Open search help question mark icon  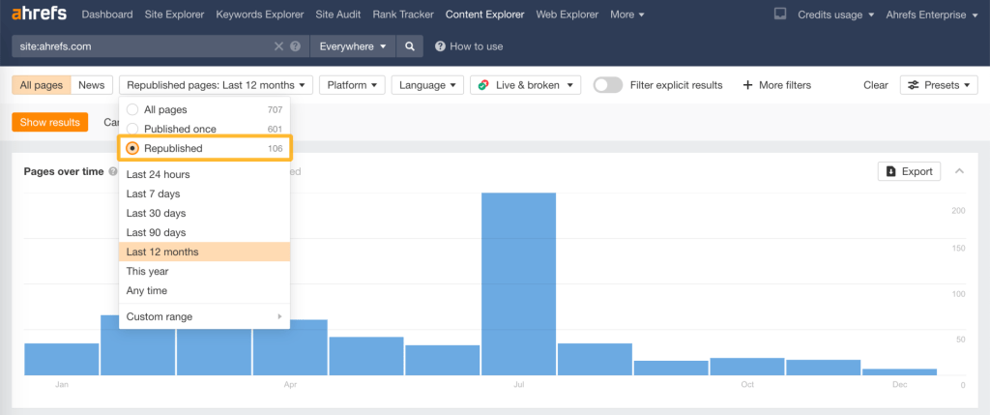pyautogui.click(x=295, y=46)
